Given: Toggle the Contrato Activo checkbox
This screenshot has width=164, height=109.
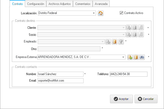Looking at the screenshot, I should pyautogui.click(x=121, y=13).
